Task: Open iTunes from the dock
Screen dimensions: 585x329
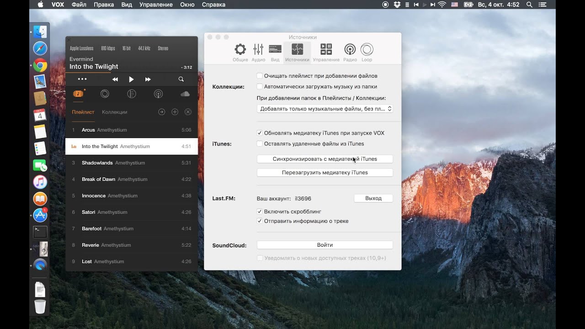Action: [x=40, y=182]
